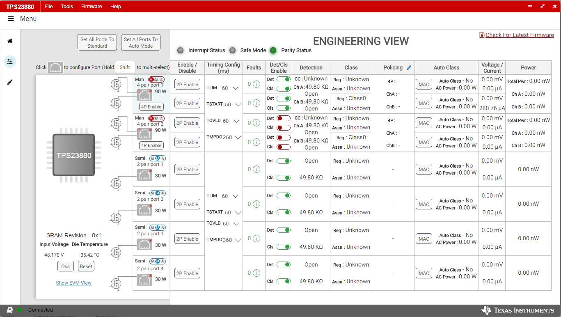Pick the 2 pair port 3 jack icon
The image size is (561, 317).
tap(144, 244)
